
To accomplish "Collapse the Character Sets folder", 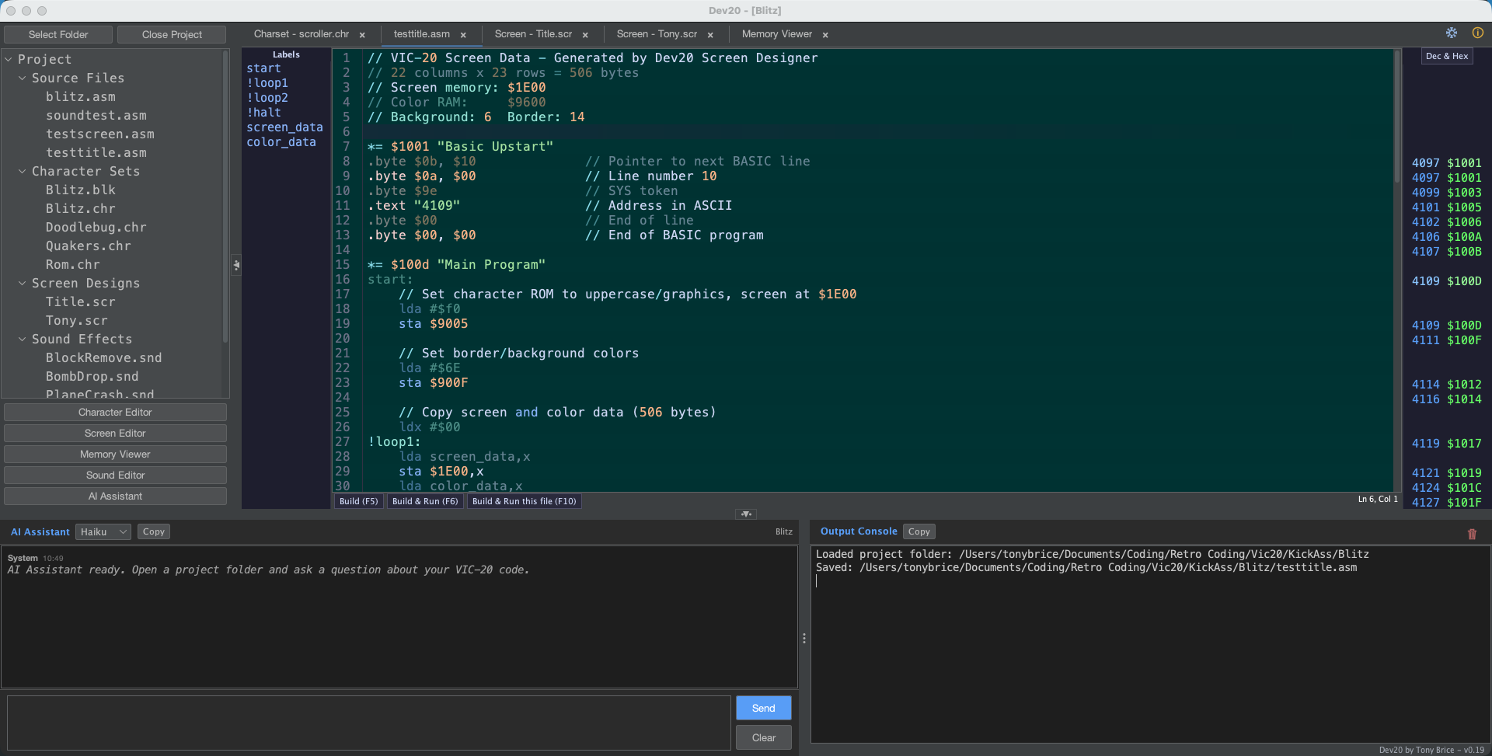I will click(x=23, y=171).
